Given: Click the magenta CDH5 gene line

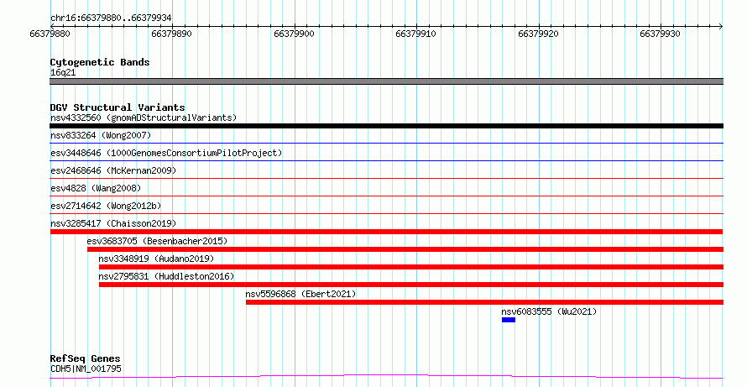Looking at the screenshot, I should tap(386, 377).
